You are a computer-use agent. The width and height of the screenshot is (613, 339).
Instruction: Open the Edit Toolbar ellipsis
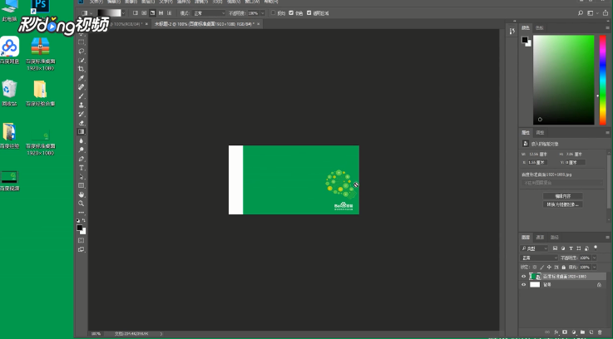82,213
